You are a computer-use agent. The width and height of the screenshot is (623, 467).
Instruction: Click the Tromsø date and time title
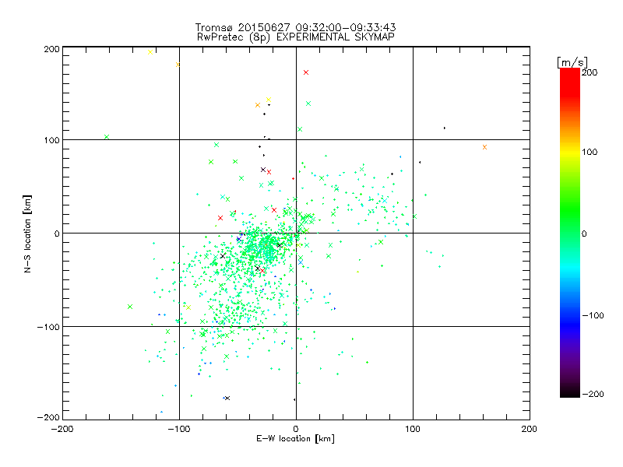(x=295, y=27)
